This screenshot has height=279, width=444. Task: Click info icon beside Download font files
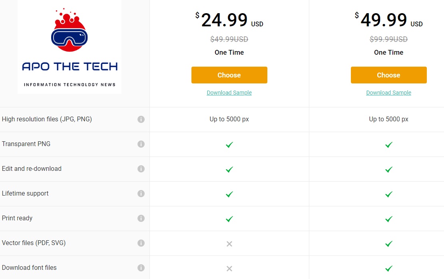[141, 268]
